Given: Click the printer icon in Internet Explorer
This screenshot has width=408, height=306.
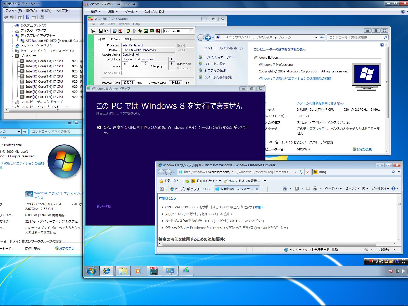Looking at the screenshot, I should click(x=315, y=188).
